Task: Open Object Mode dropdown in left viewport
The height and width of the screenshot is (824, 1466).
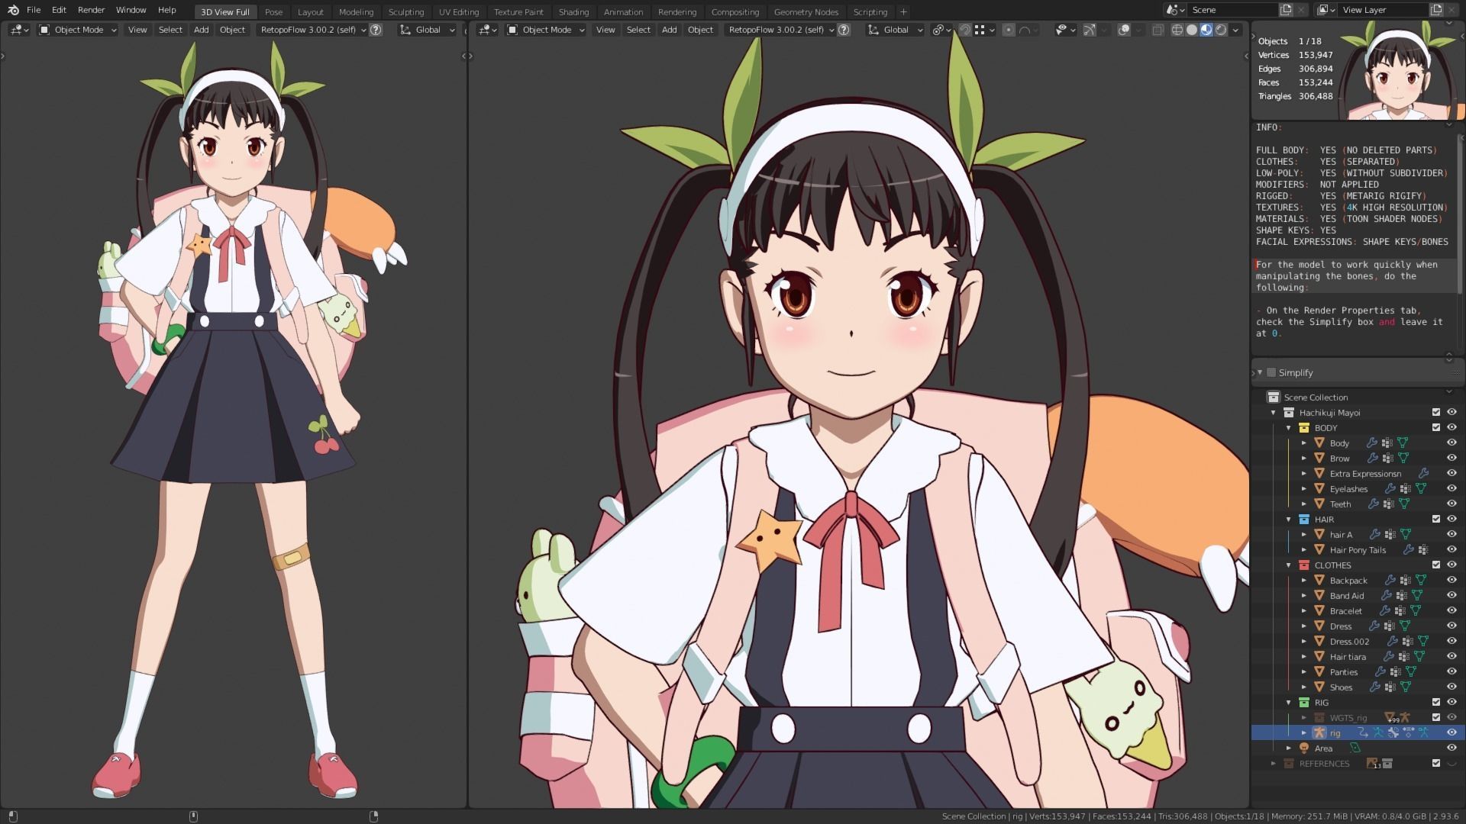Action: tap(78, 30)
